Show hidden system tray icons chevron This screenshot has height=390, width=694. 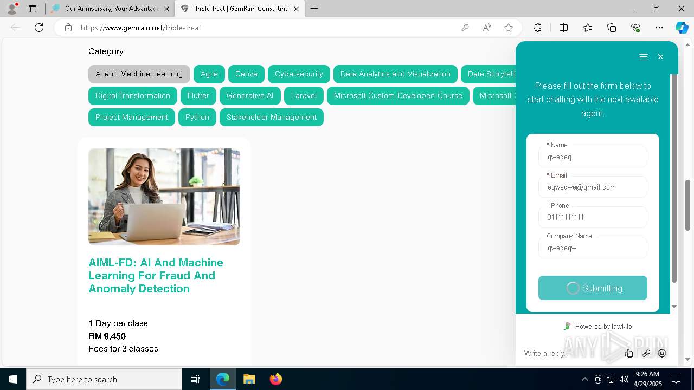[584, 379]
